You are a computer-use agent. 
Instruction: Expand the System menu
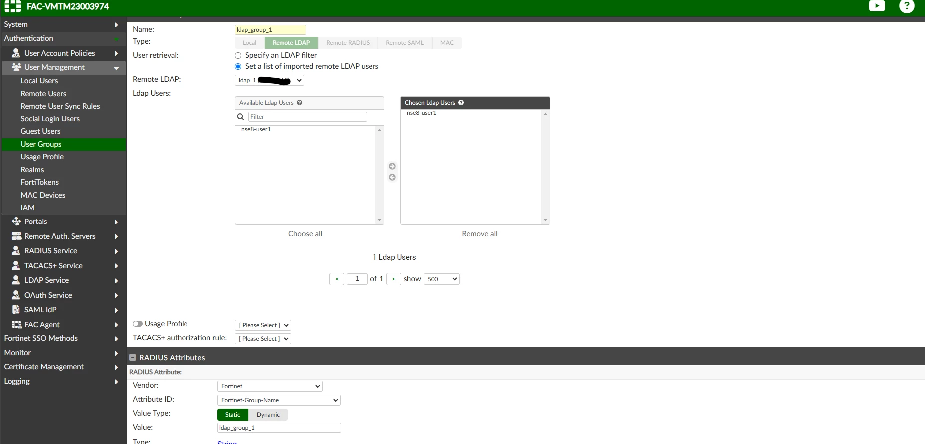63,24
